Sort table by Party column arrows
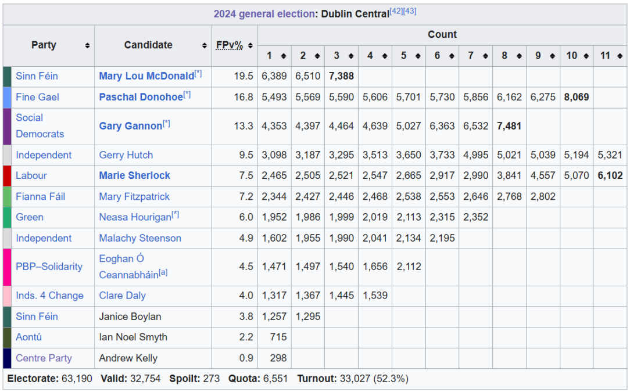This screenshot has width=630, height=392. [87, 45]
